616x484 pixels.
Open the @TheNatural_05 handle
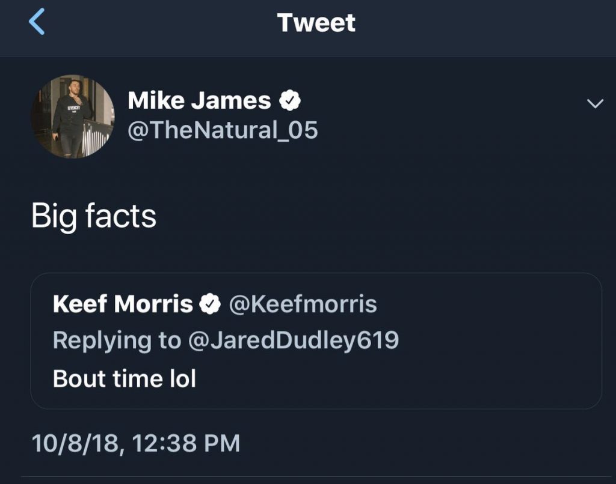tap(223, 130)
